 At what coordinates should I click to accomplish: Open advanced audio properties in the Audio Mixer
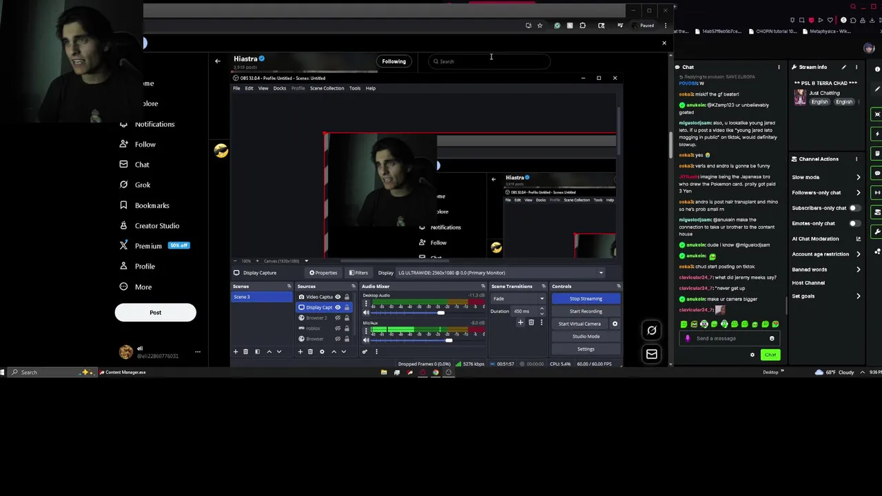click(365, 352)
